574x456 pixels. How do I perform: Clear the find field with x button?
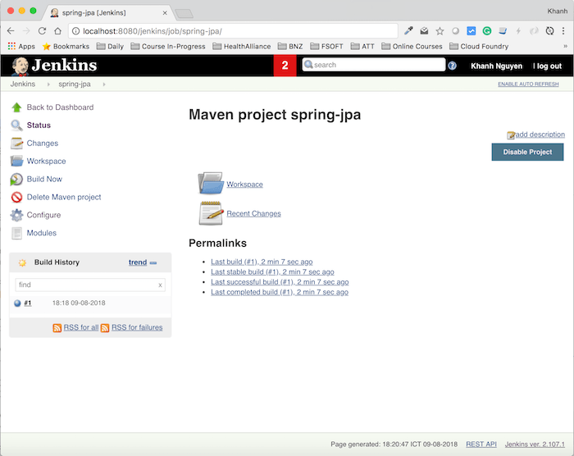[160, 285]
